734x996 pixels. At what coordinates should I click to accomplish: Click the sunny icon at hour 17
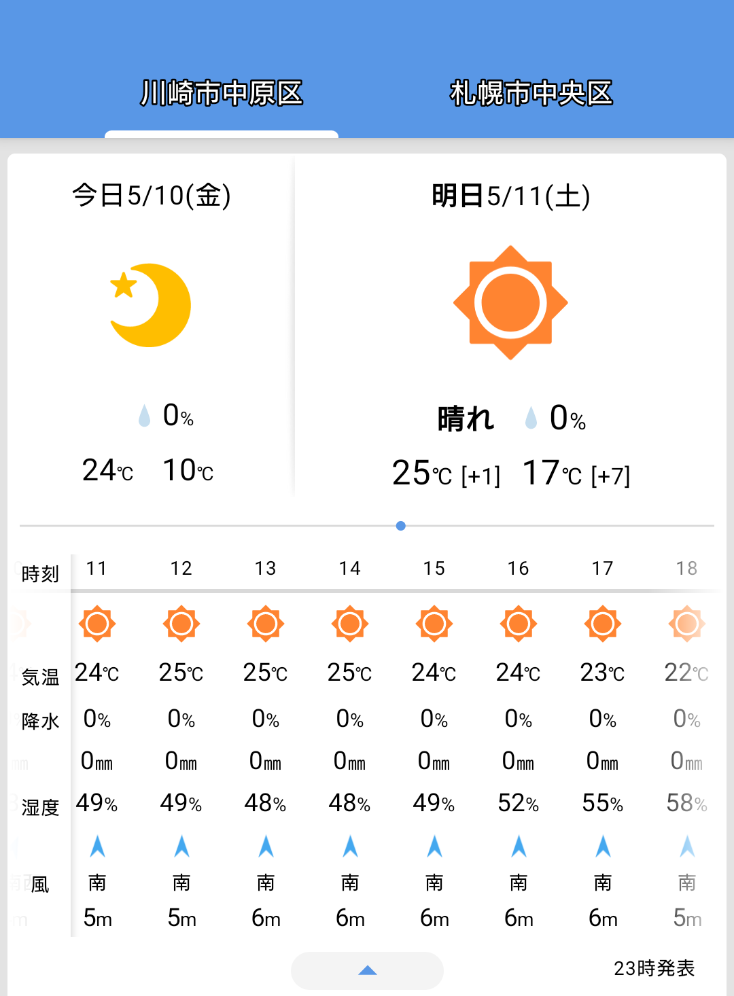[603, 624]
